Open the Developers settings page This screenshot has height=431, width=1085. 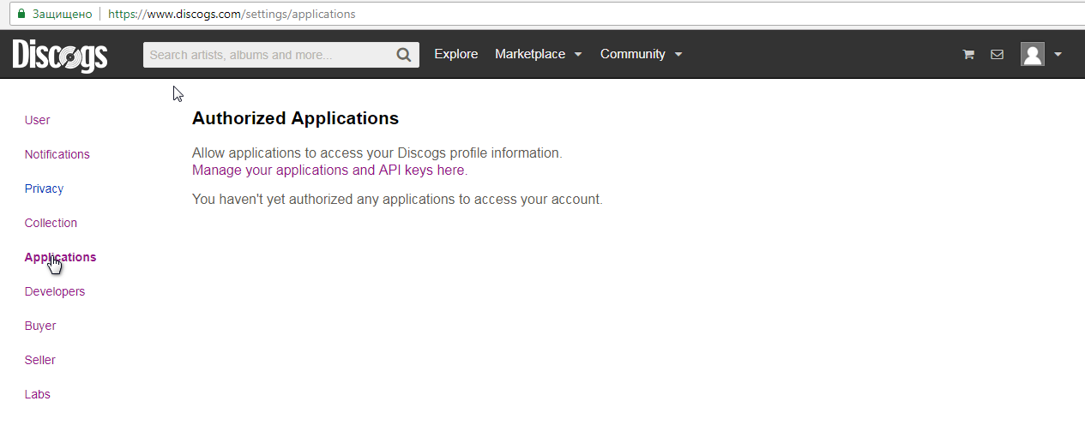point(55,291)
